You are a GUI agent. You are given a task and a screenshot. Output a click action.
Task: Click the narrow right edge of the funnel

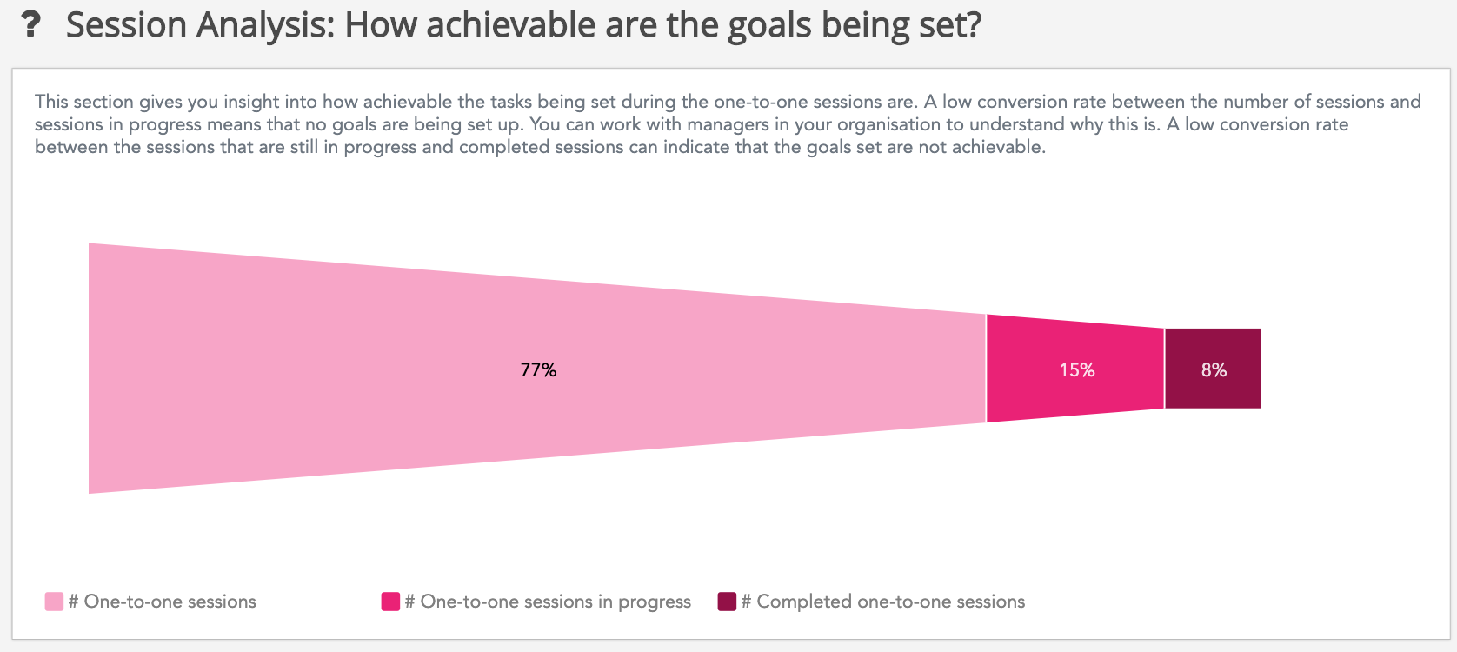pos(1259,369)
